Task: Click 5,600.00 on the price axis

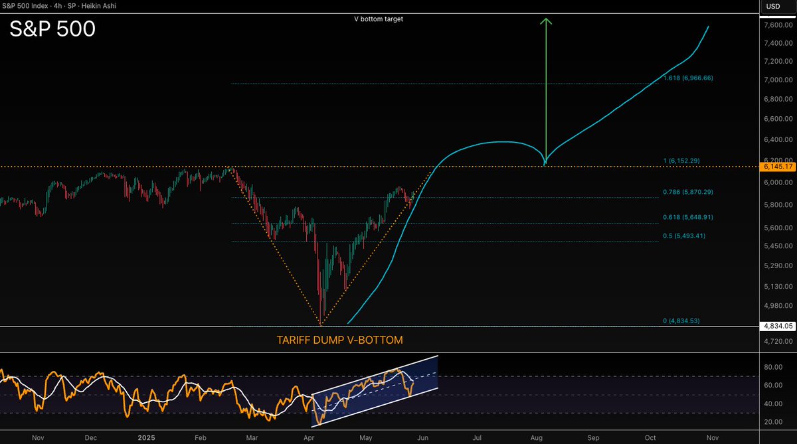Action: pyautogui.click(x=778, y=228)
